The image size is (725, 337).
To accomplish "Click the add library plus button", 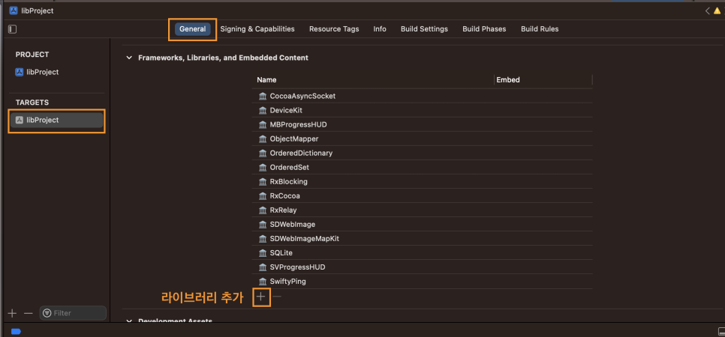I will pyautogui.click(x=261, y=297).
